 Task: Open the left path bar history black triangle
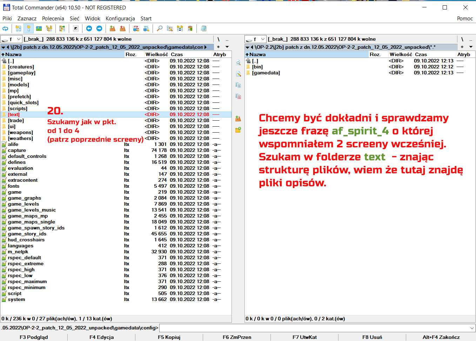3,47
